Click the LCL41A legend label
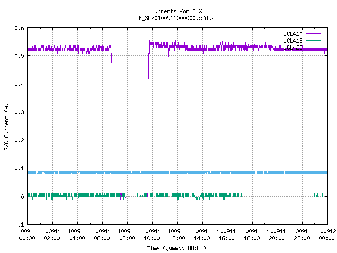Viewport: 337px width, 253px height. click(293, 34)
